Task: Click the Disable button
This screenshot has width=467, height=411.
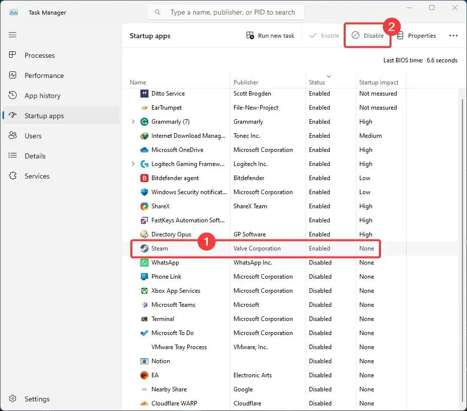Action: (367, 36)
